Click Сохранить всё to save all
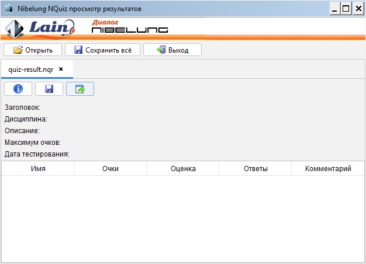The width and height of the screenshot is (366, 264). pyautogui.click(x=102, y=50)
